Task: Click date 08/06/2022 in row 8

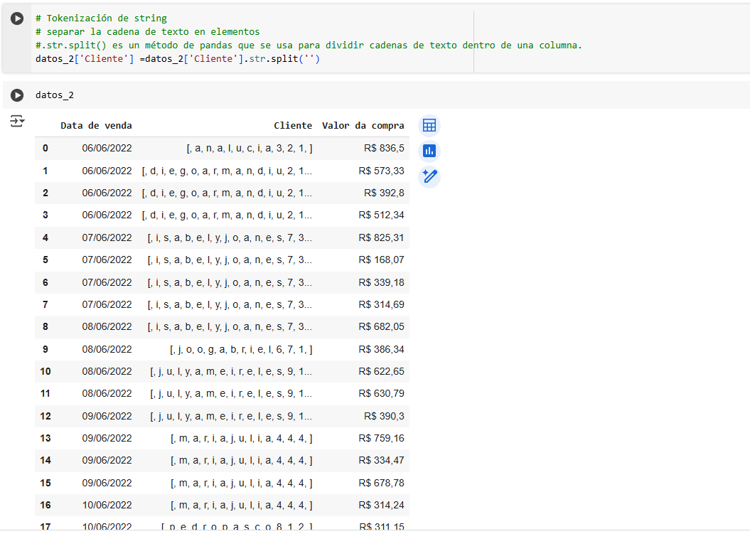Action: (x=107, y=326)
